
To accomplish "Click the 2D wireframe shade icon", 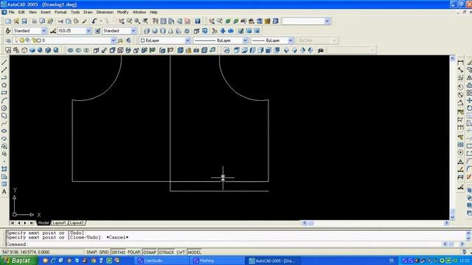I will click(8, 50).
